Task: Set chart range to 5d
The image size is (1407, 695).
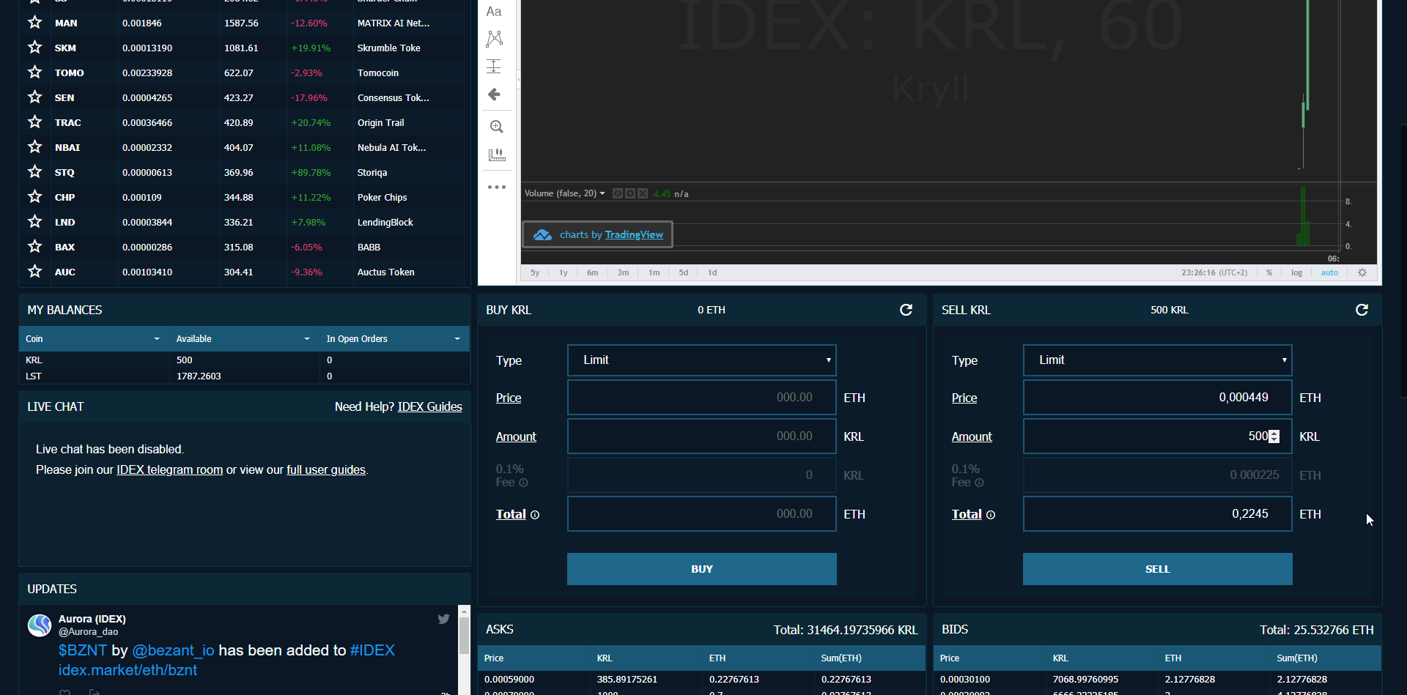Action: [684, 272]
